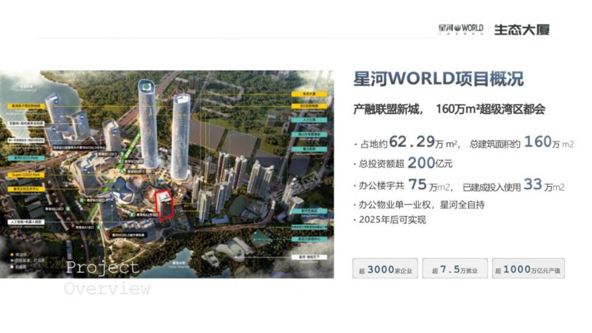The height and width of the screenshot is (333, 592).
Task: Select the 生态大厦 header title
Action: pyautogui.click(x=522, y=29)
